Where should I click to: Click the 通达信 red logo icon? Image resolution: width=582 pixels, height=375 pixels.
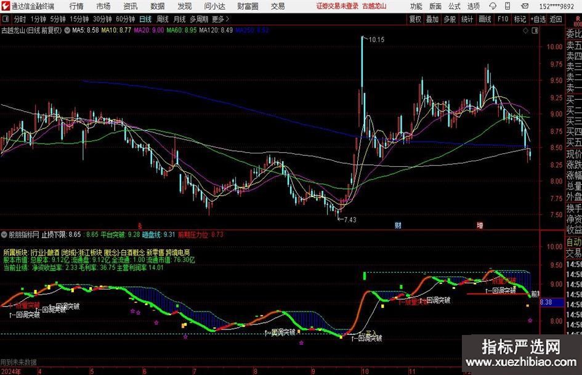coord(6,6)
